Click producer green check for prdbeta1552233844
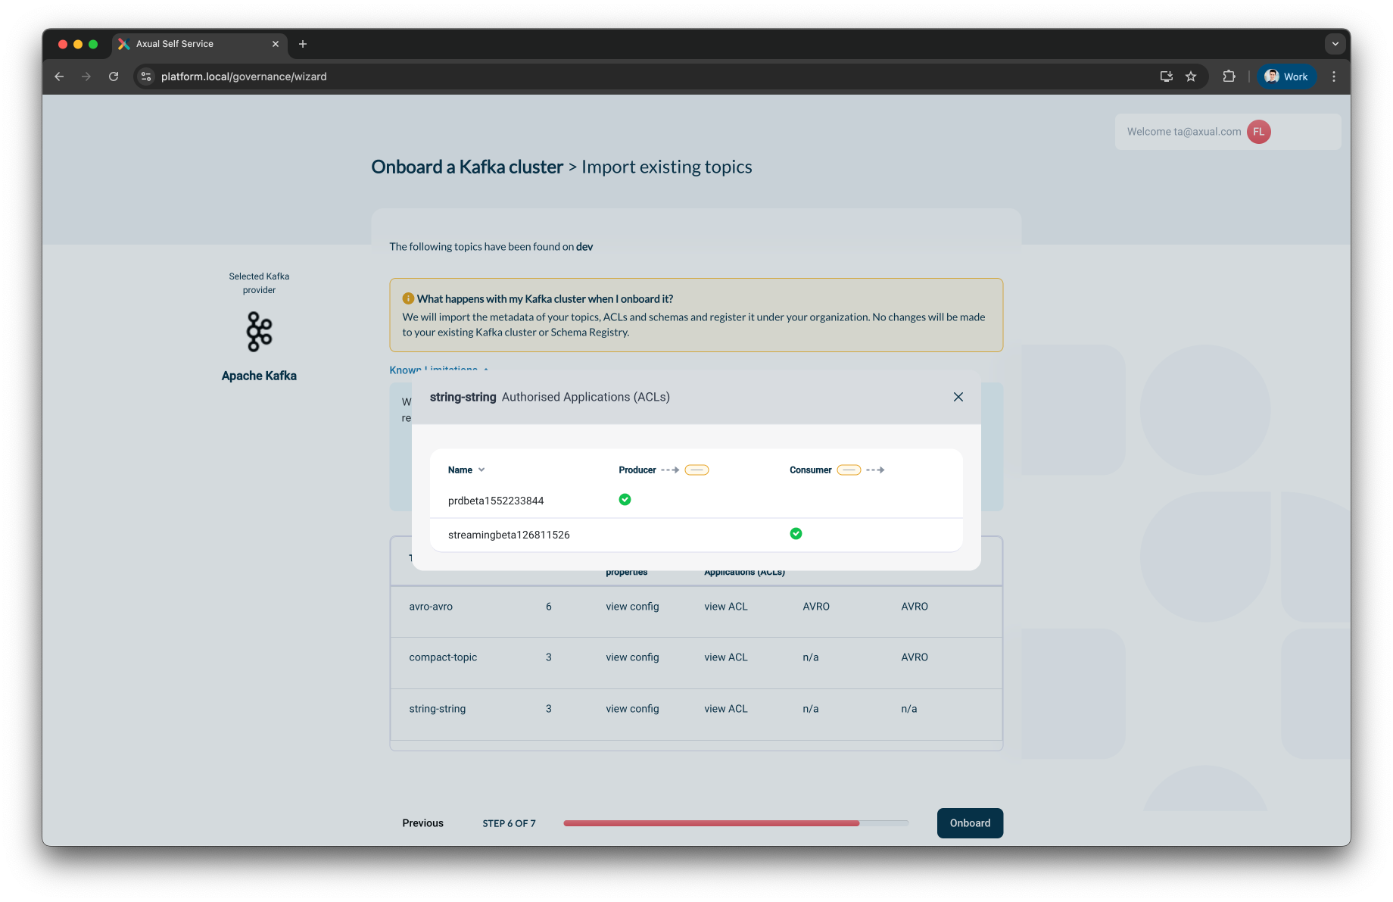 pyautogui.click(x=625, y=500)
